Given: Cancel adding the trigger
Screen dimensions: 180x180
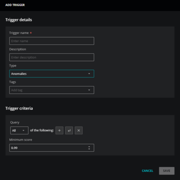Looking at the screenshot, I should tap(148, 171).
